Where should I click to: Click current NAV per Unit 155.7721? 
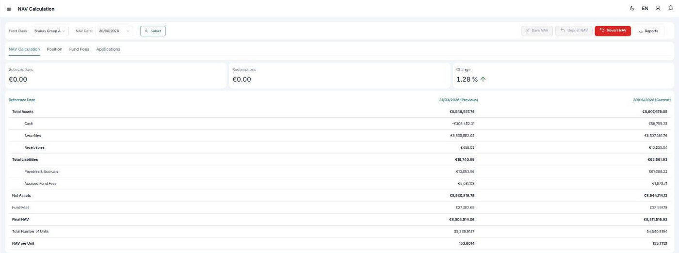660,243
